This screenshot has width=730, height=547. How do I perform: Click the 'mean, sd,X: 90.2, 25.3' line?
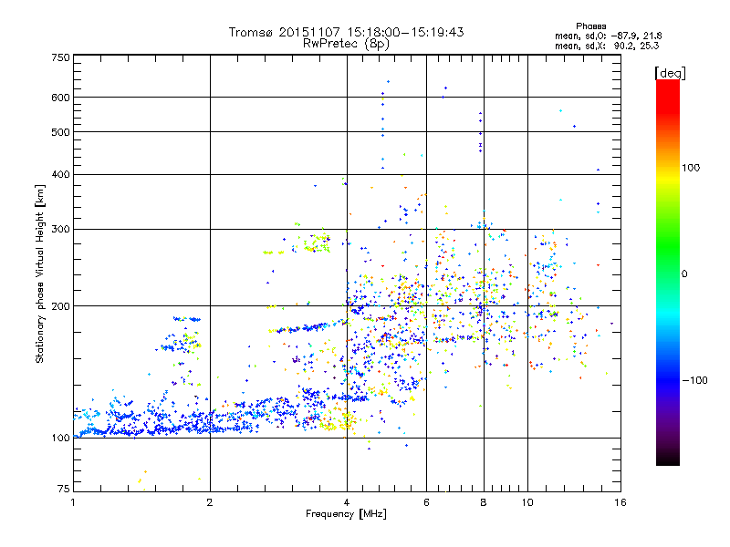[607, 46]
